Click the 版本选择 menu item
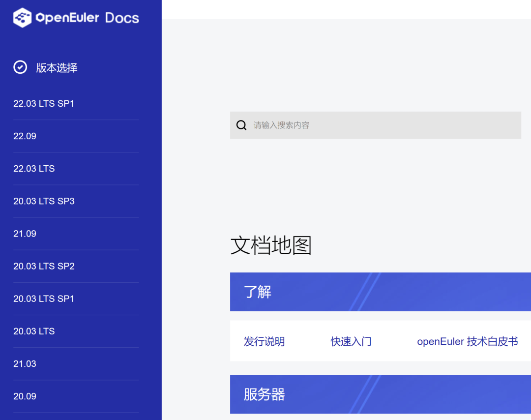The width and height of the screenshot is (531, 420). 57,67
